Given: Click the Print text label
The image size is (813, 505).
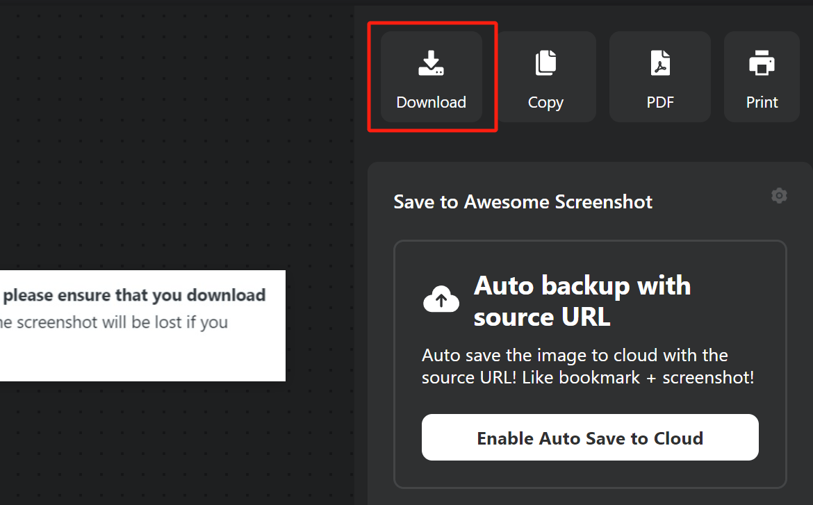Looking at the screenshot, I should pos(762,101).
